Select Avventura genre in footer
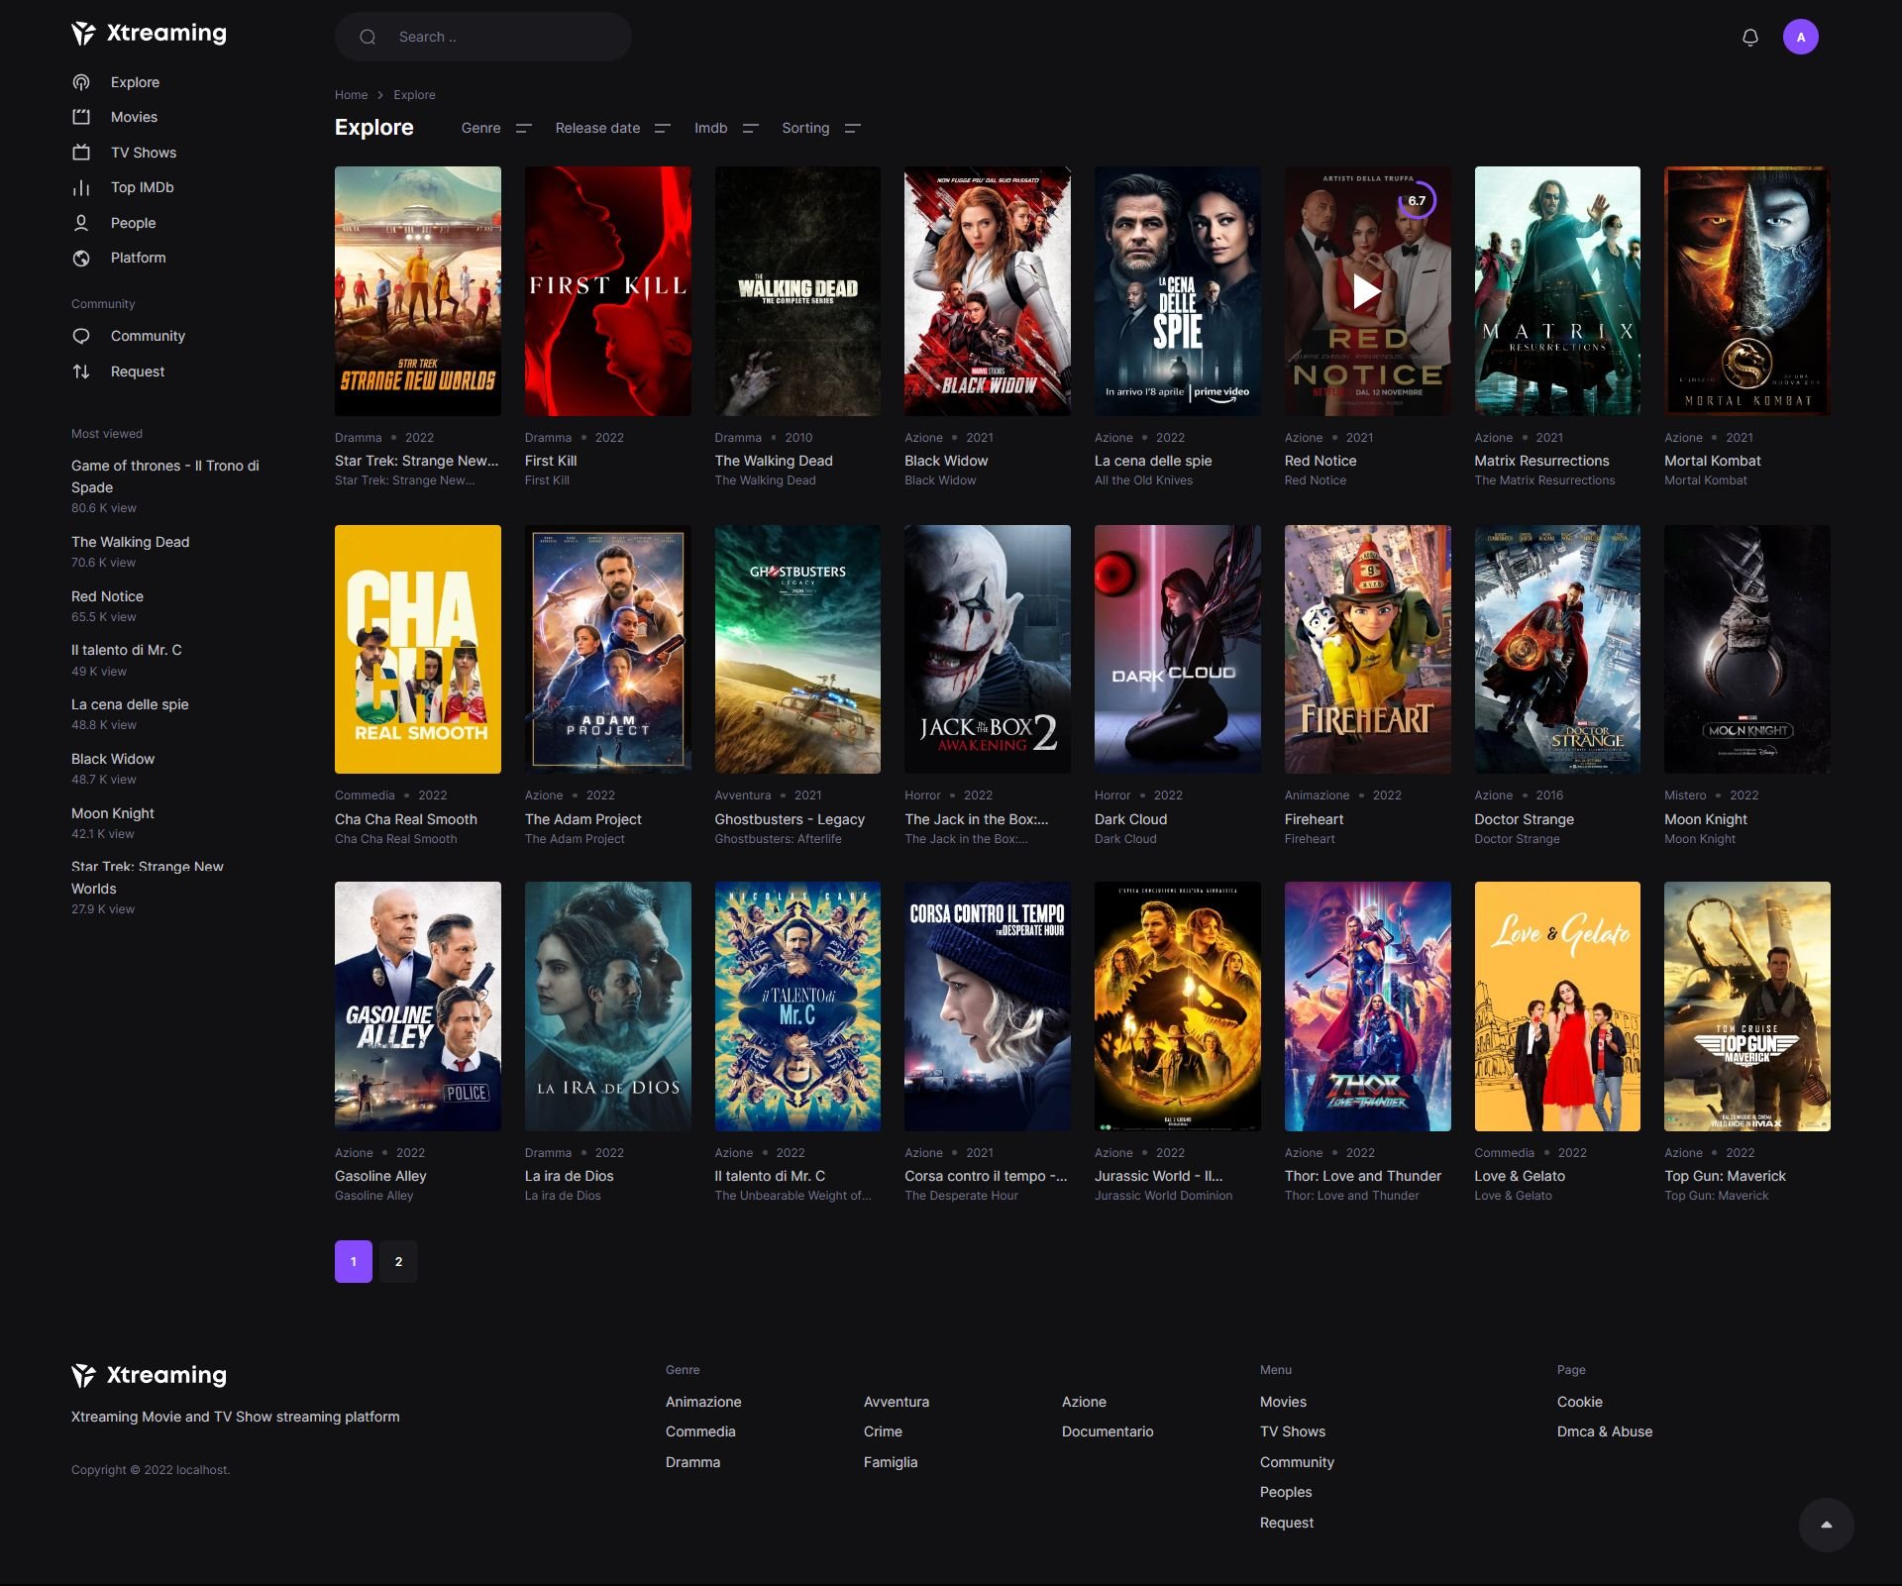Screen dimensions: 1902x1586 (897, 1402)
